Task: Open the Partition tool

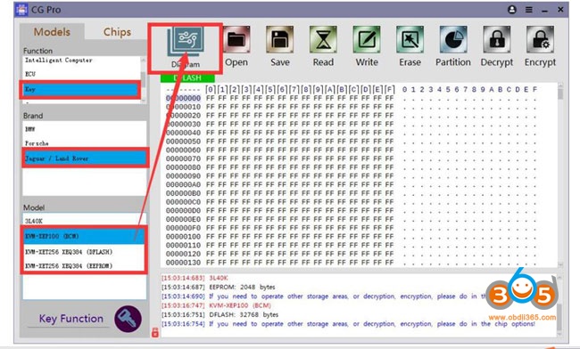Action: (453, 40)
